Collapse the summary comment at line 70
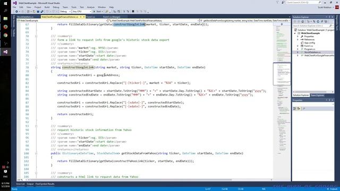Viewport: 340px width, 191px height. tap(36, 36)
